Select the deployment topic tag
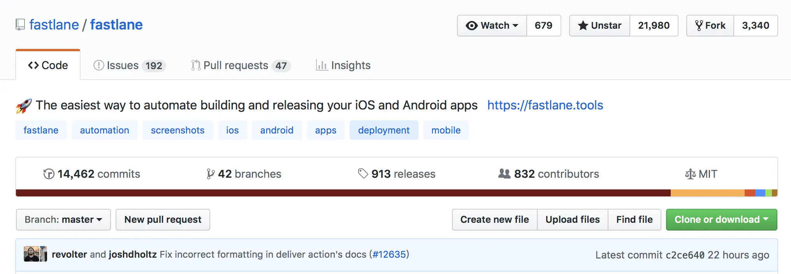 [383, 130]
